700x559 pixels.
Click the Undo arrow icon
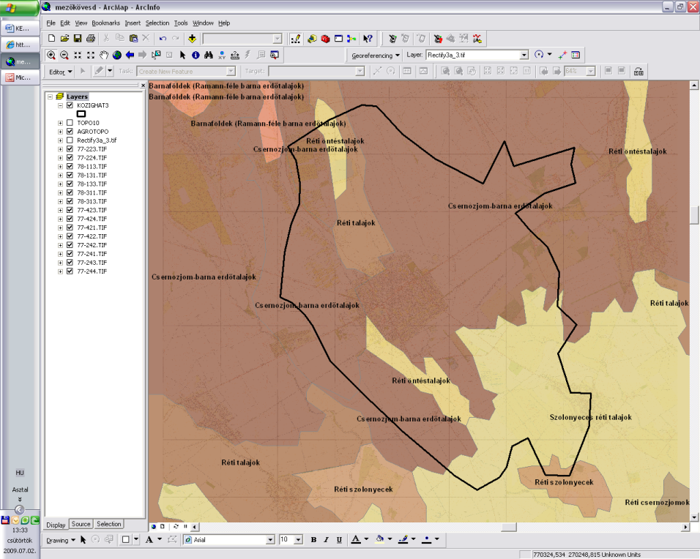click(x=163, y=38)
